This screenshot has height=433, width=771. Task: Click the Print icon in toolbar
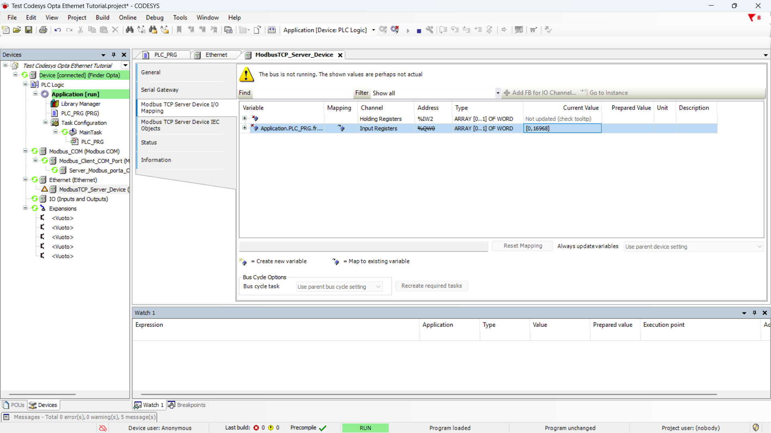click(x=43, y=30)
